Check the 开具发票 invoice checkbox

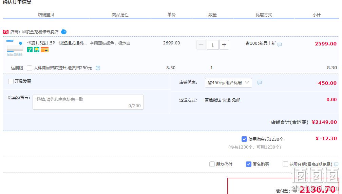pos(11,81)
